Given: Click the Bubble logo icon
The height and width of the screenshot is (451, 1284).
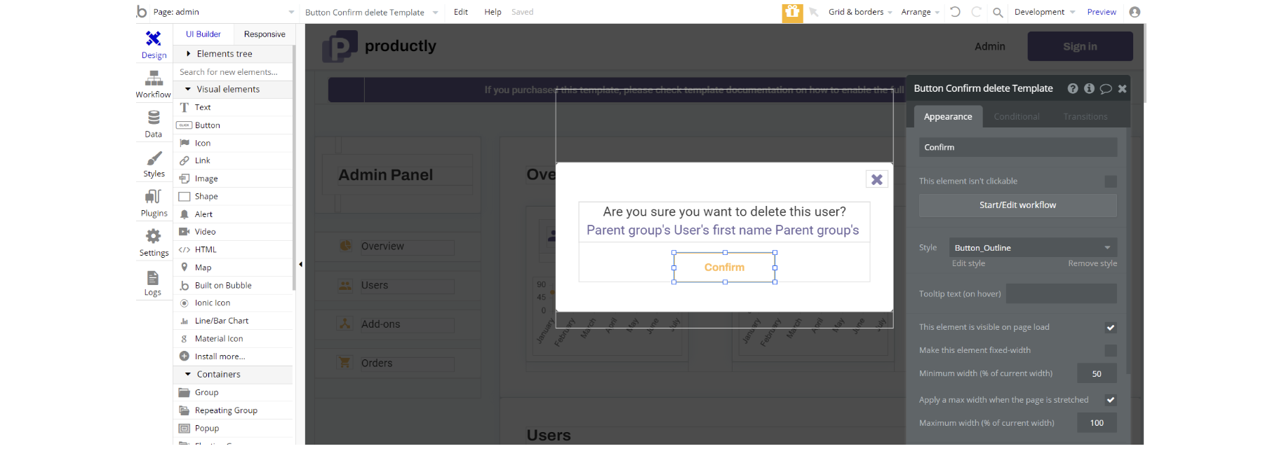Looking at the screenshot, I should tap(142, 11).
